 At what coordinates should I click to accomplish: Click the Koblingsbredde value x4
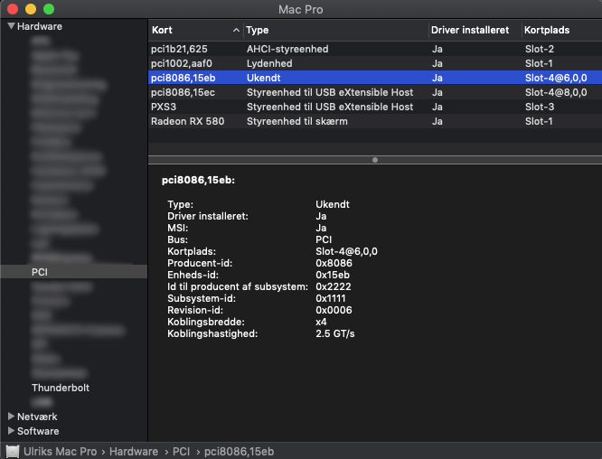pos(321,322)
